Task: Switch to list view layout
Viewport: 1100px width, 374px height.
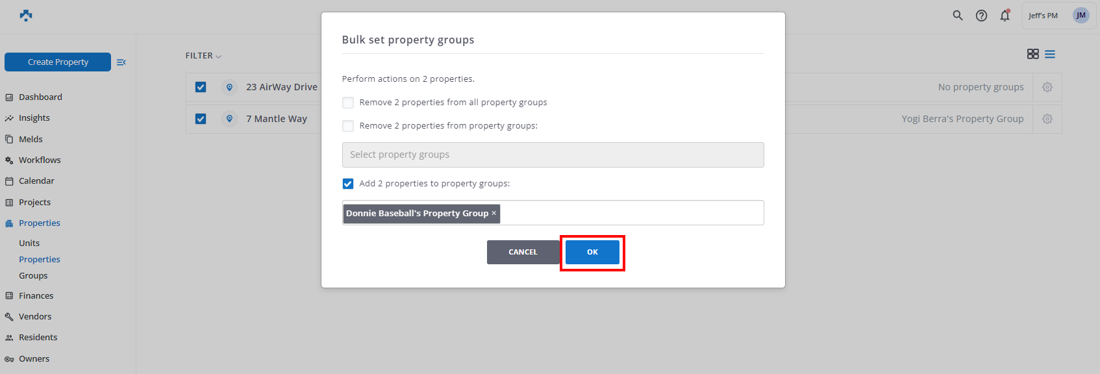Action: (x=1050, y=54)
